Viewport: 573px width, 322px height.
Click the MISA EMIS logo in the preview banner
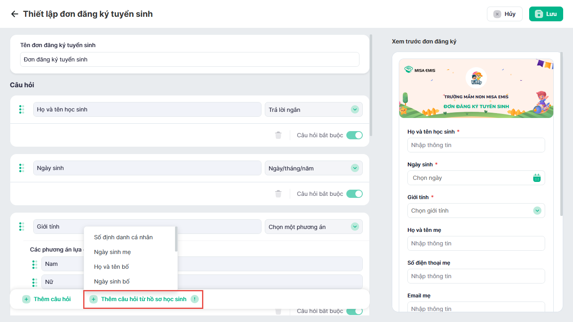tap(420, 70)
